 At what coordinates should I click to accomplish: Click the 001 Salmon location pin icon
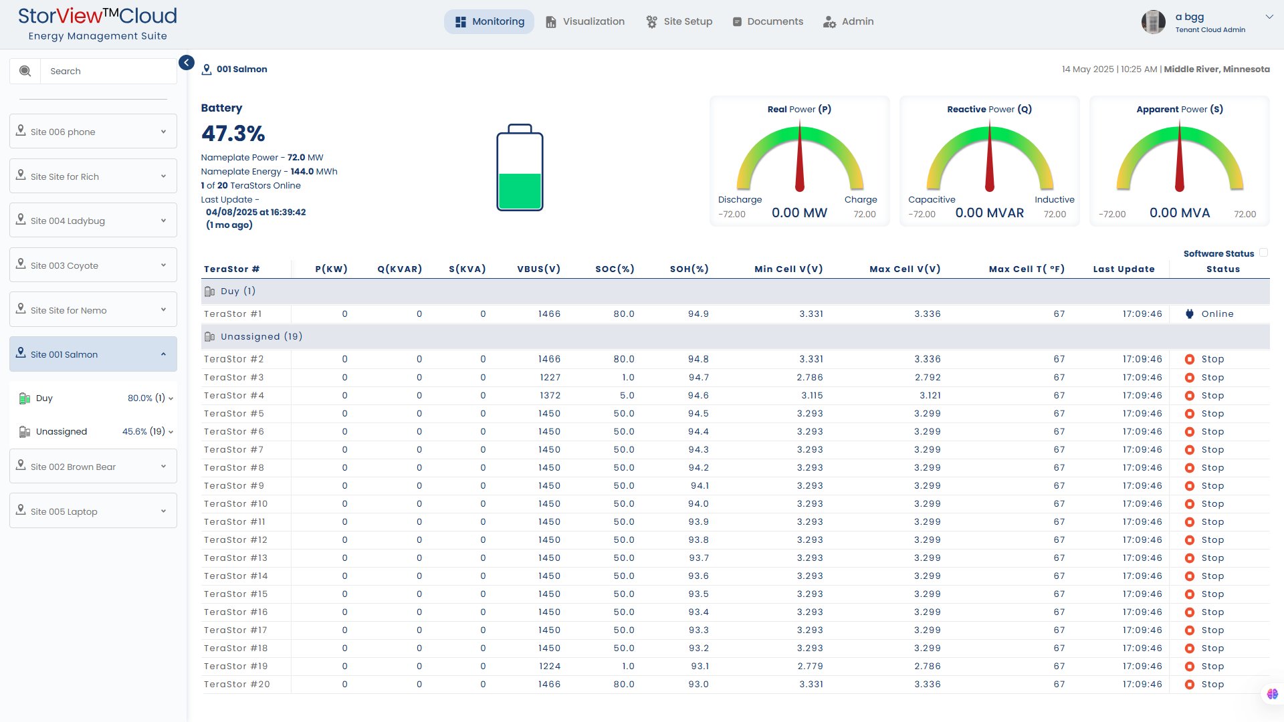(207, 70)
